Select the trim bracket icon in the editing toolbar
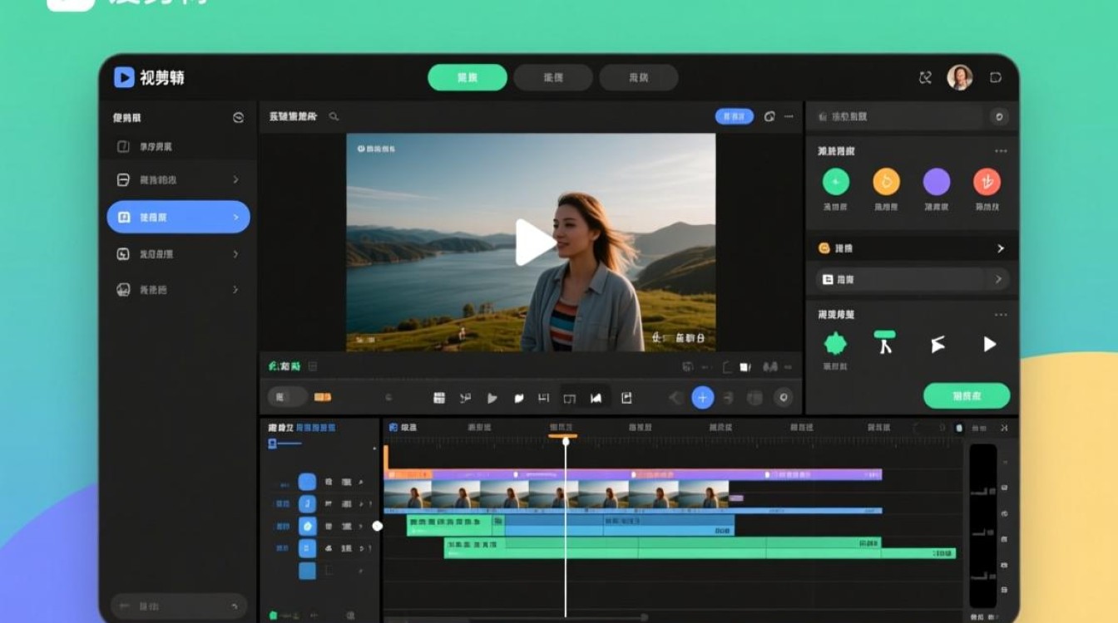 pos(543,398)
